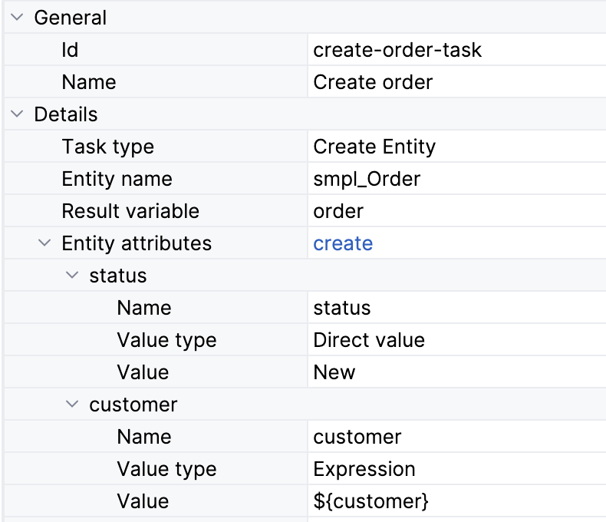Collapse the status attribute group
Viewport: 606px width, 522px height.
point(72,276)
